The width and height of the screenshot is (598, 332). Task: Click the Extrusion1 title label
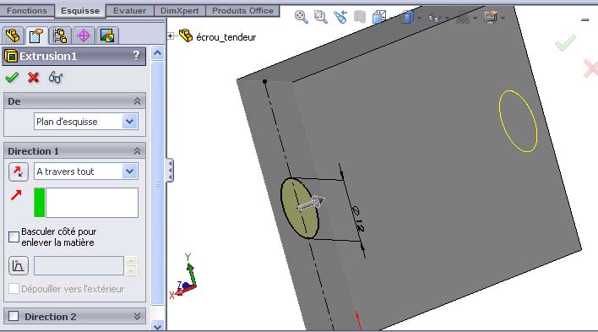click(x=48, y=56)
